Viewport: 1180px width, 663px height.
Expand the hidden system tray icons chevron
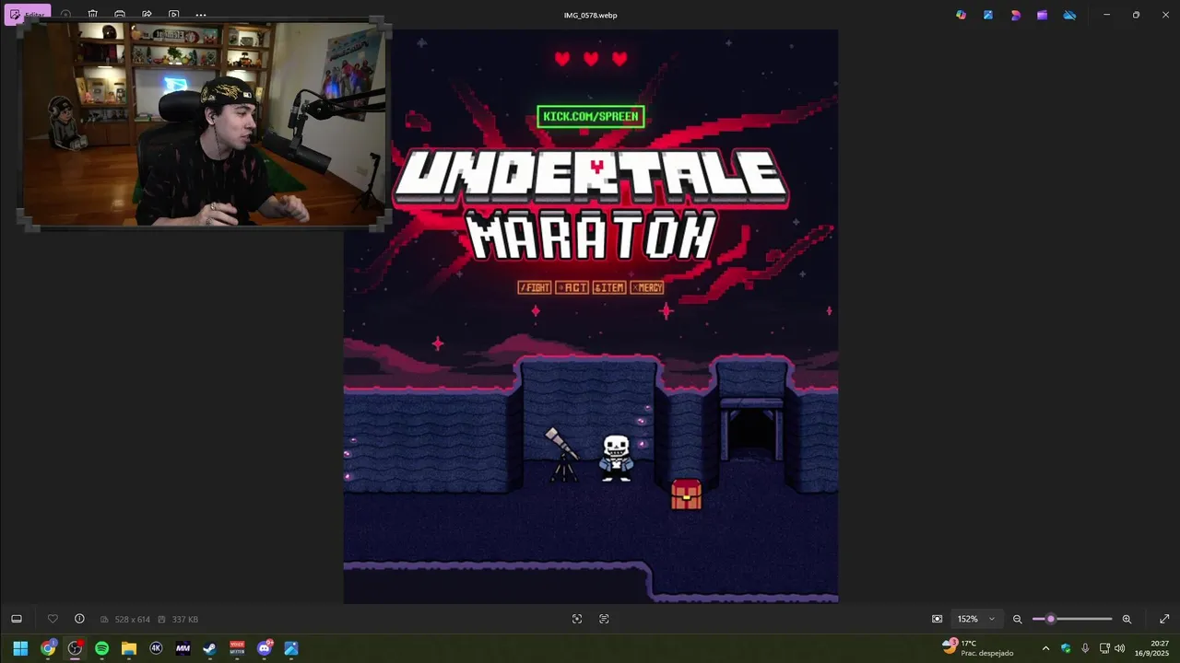click(1045, 648)
